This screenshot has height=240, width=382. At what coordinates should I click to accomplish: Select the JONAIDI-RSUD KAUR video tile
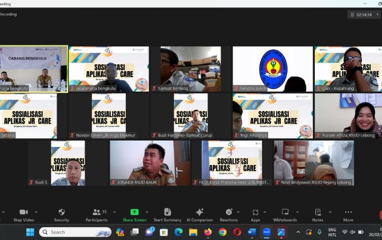coord(150,163)
